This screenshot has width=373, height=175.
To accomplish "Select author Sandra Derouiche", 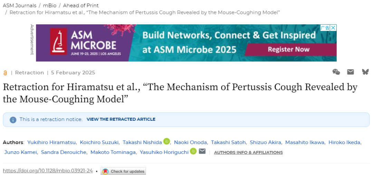I will click(64, 152).
